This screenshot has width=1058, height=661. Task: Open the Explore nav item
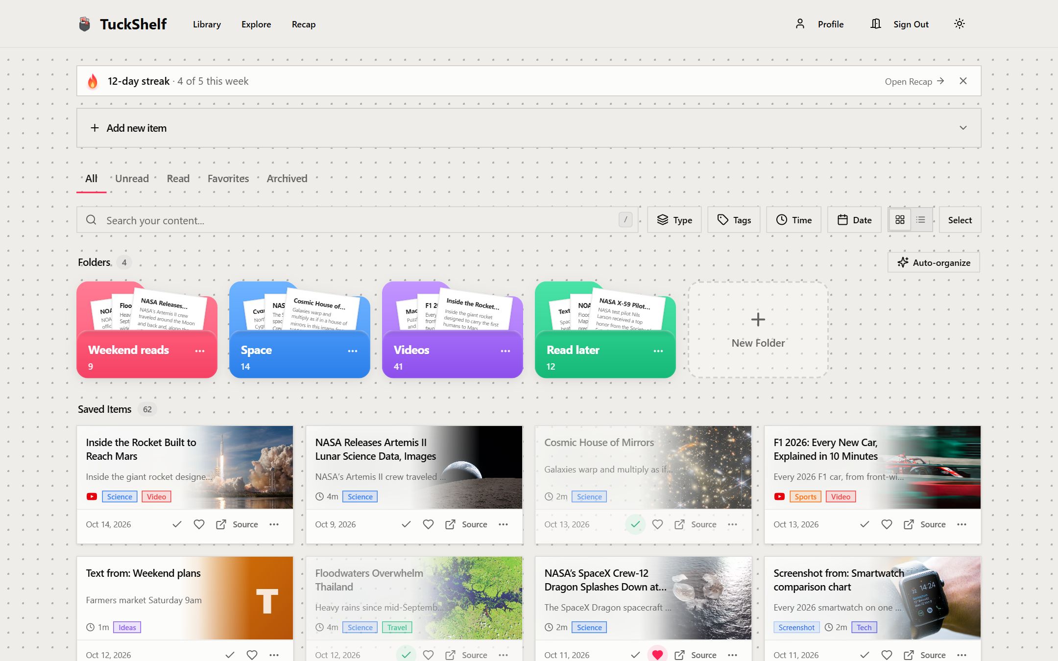tap(256, 24)
